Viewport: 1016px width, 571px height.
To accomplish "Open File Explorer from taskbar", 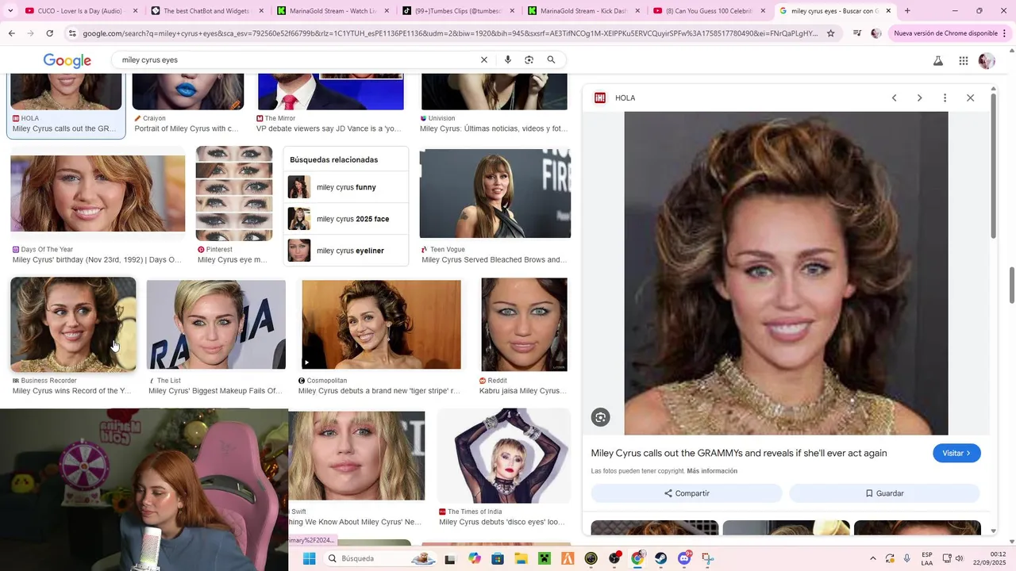I will [521, 558].
